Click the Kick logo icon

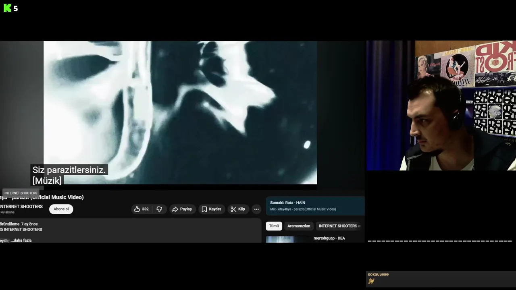click(7, 8)
